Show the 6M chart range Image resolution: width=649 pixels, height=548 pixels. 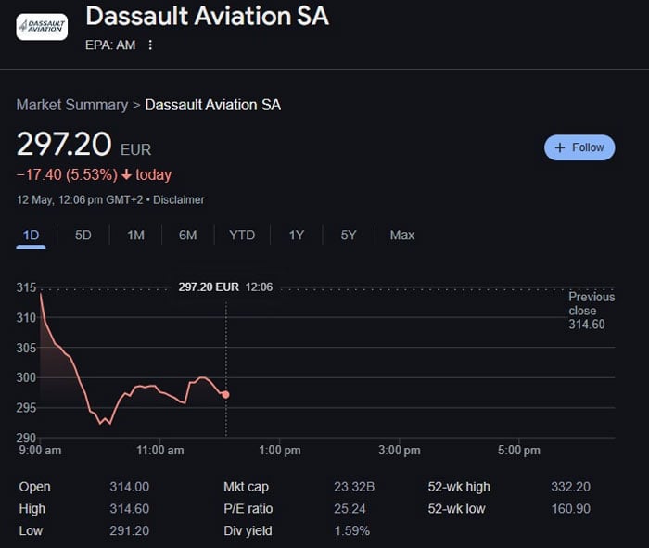(188, 236)
